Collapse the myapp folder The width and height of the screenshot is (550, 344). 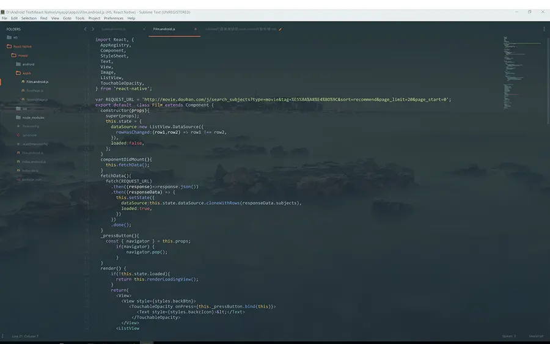click(x=20, y=56)
